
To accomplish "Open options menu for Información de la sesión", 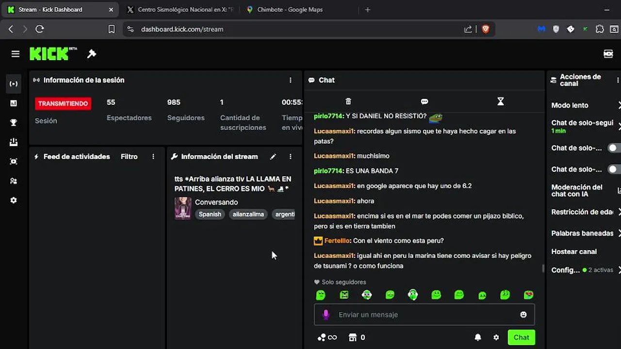I will pos(291,80).
